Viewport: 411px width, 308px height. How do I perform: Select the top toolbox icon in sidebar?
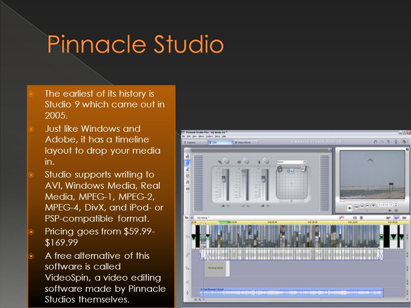point(188,156)
